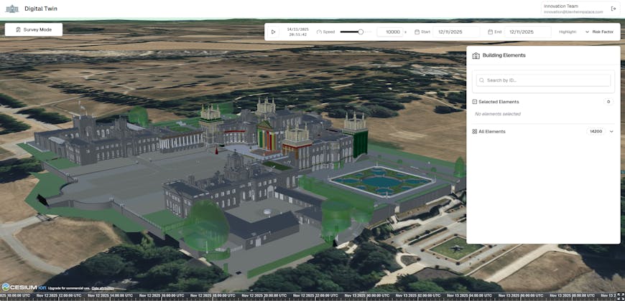Screen dimensions: 625x301
Task: Click the Innovation Team account name
Action: coord(561,6)
